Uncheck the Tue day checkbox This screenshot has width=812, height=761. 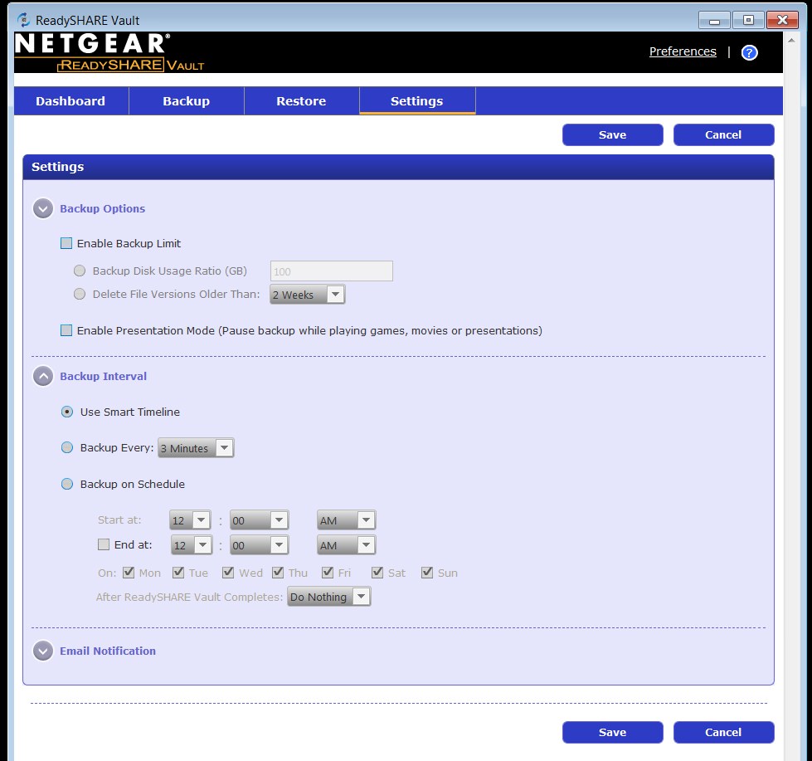tap(178, 573)
